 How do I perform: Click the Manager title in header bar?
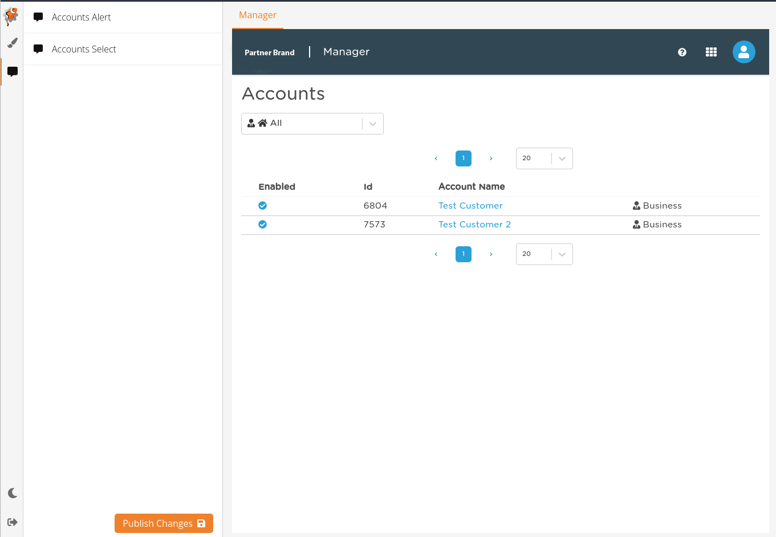(346, 52)
